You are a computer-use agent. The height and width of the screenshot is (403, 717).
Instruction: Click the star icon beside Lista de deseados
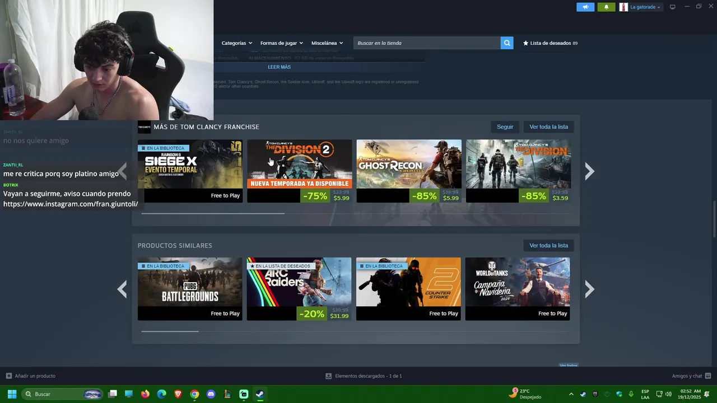coord(525,43)
